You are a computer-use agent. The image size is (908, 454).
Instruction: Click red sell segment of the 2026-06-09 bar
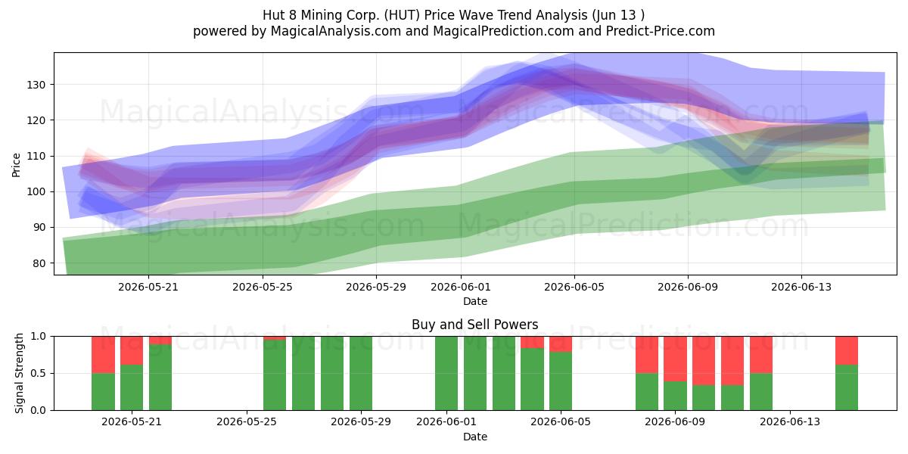click(x=675, y=359)
